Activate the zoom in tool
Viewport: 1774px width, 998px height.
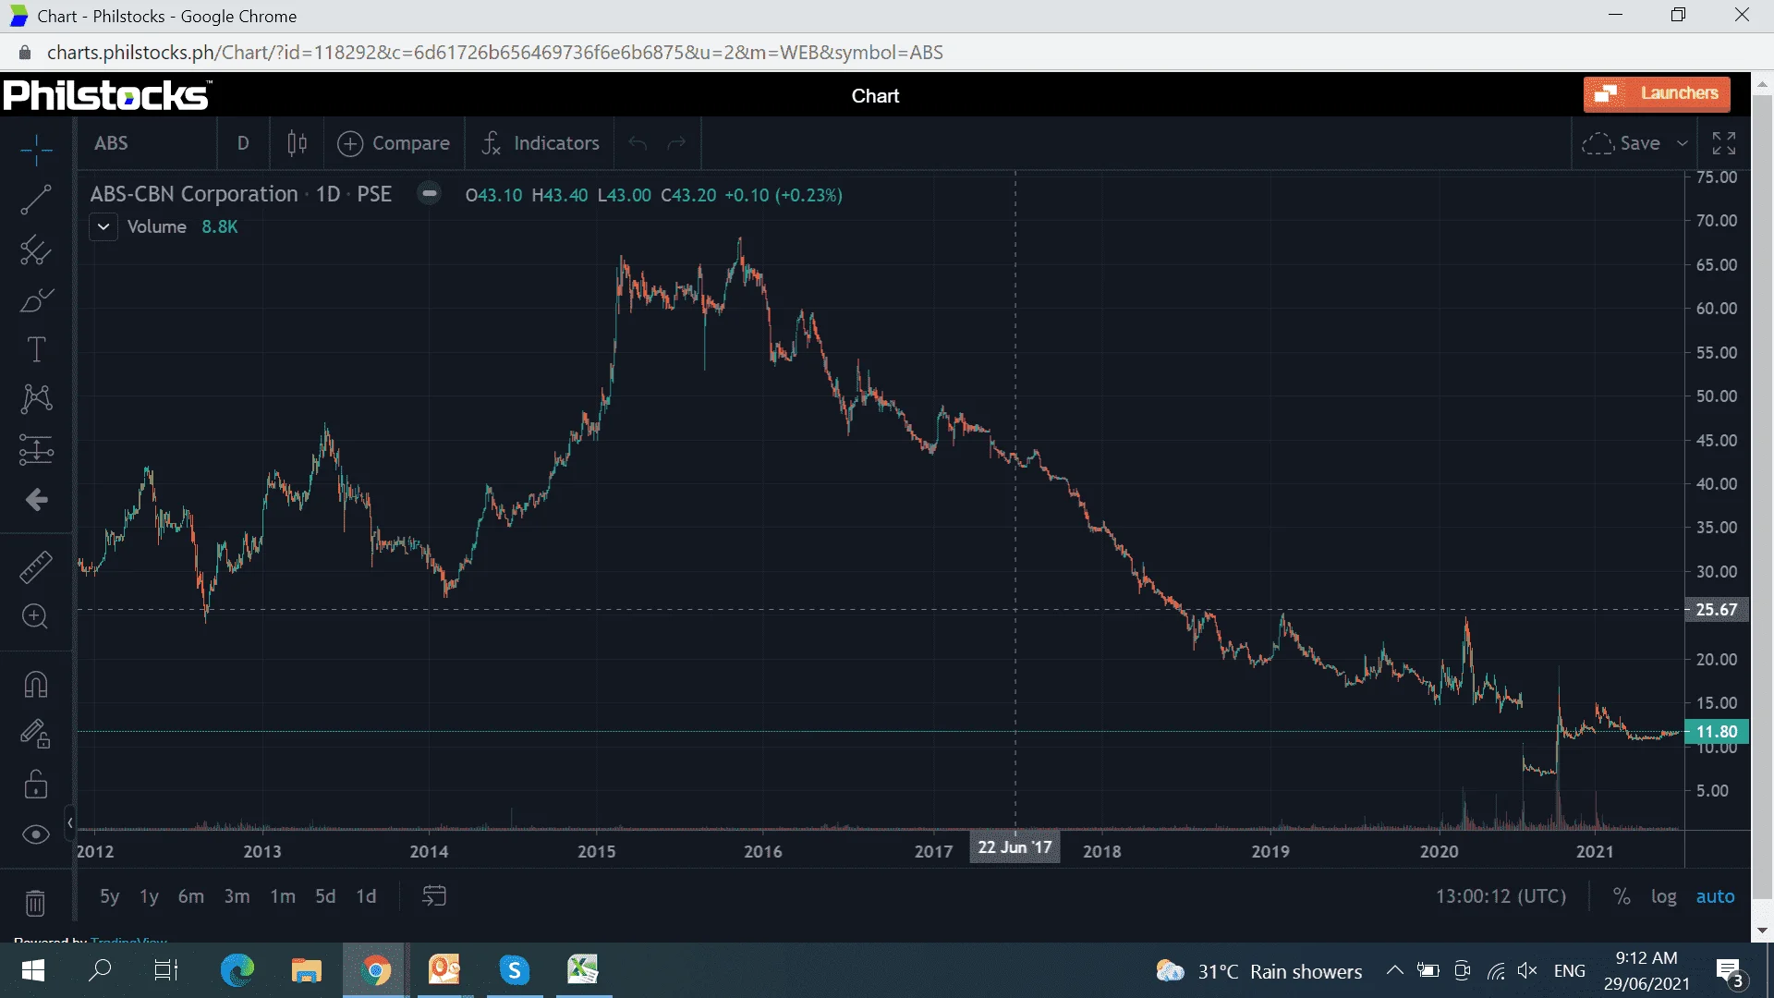[36, 616]
